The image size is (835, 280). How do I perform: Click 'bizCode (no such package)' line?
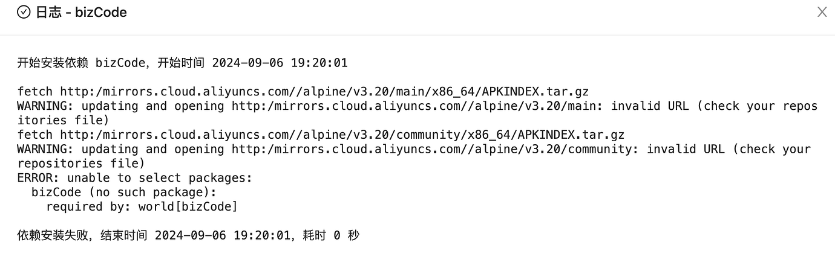(x=124, y=192)
